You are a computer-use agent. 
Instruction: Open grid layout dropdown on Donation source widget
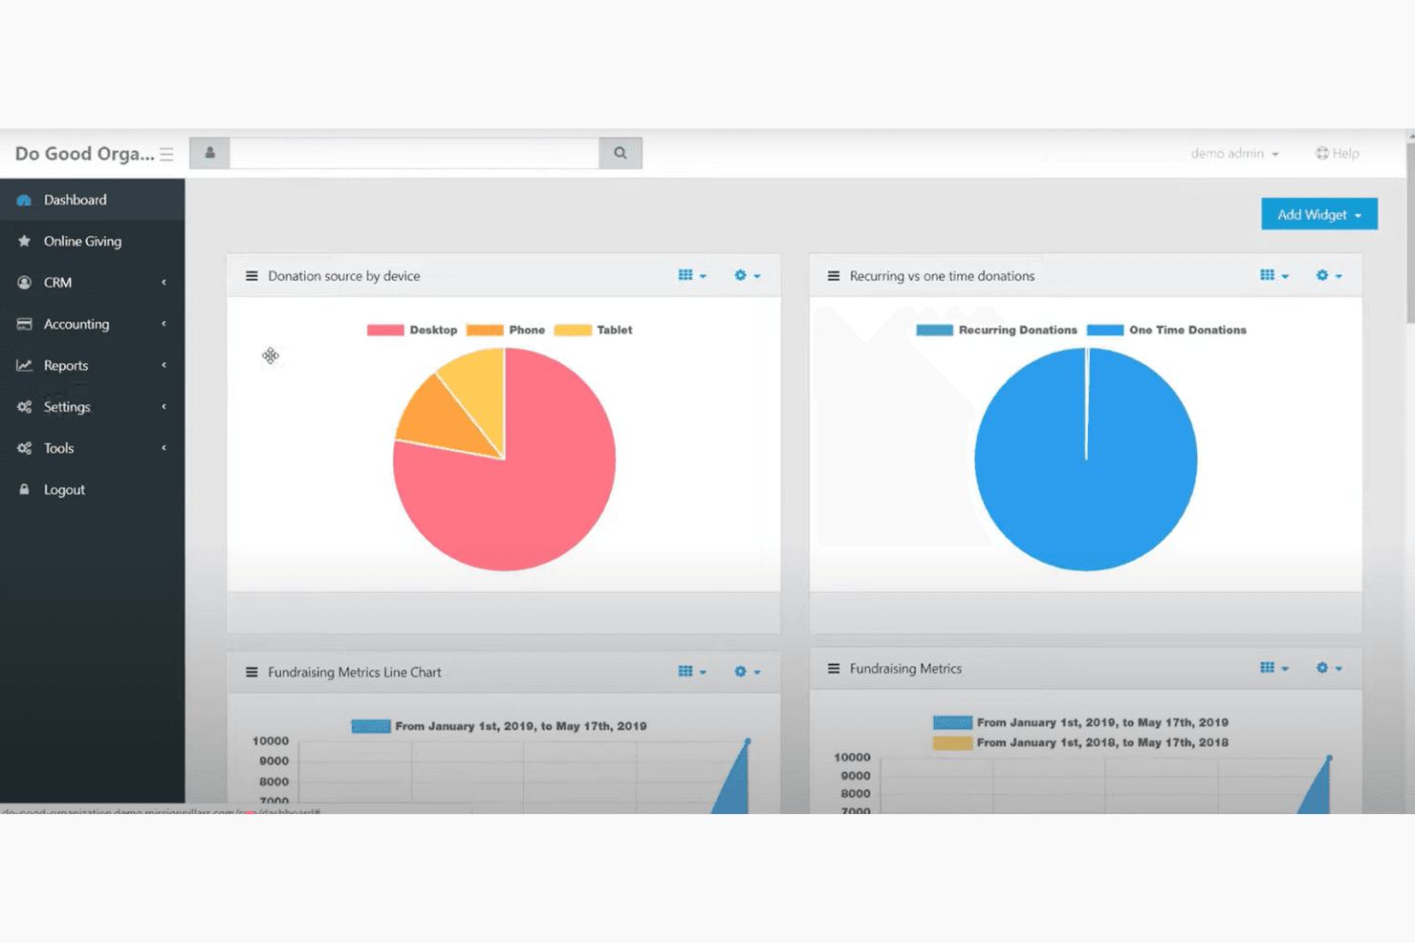click(692, 275)
